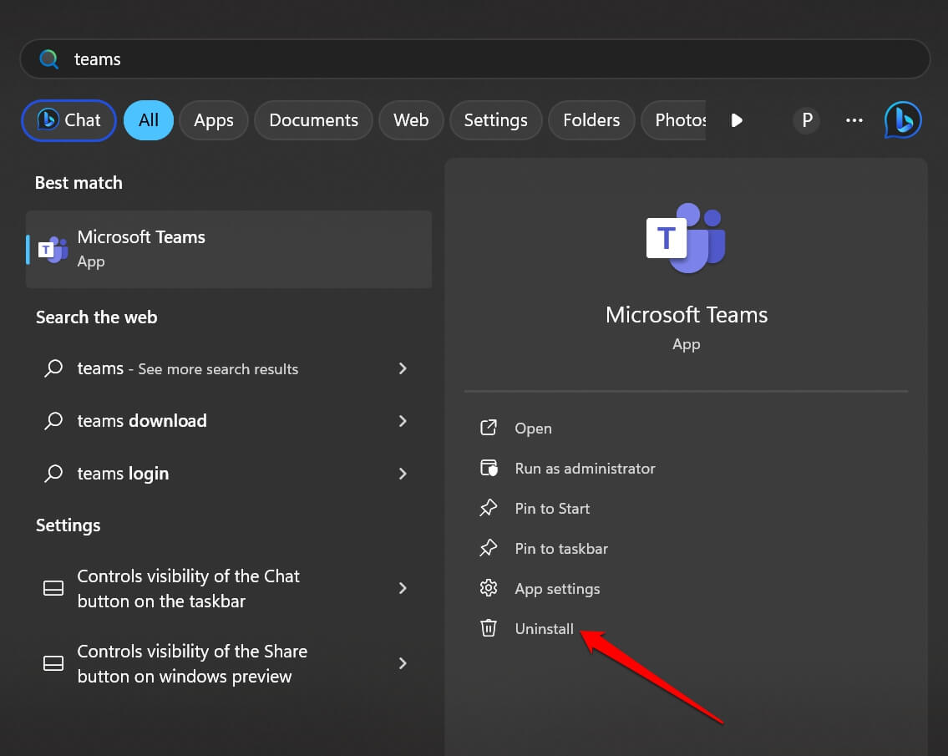The height and width of the screenshot is (756, 948).
Task: Switch to the Apps filter tab
Action: point(213,119)
